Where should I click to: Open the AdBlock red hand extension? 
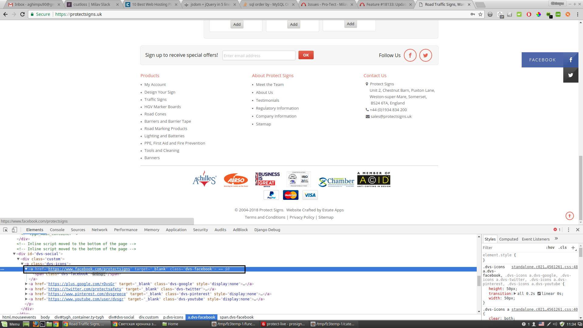tap(529, 14)
